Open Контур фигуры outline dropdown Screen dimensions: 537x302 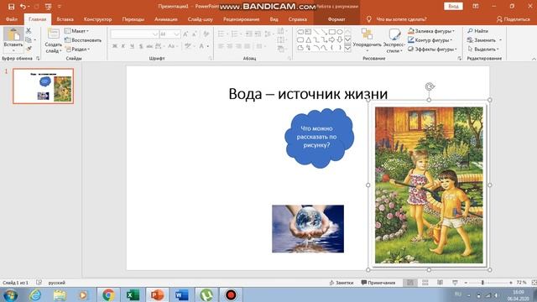coord(430,40)
